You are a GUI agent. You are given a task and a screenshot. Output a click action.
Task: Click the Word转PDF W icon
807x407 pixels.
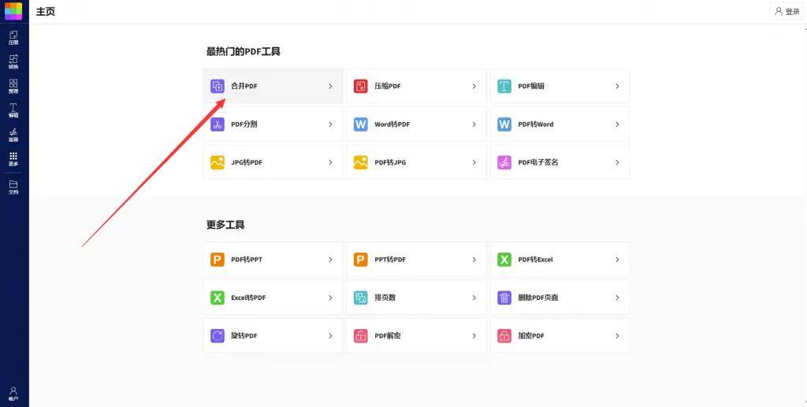click(361, 124)
